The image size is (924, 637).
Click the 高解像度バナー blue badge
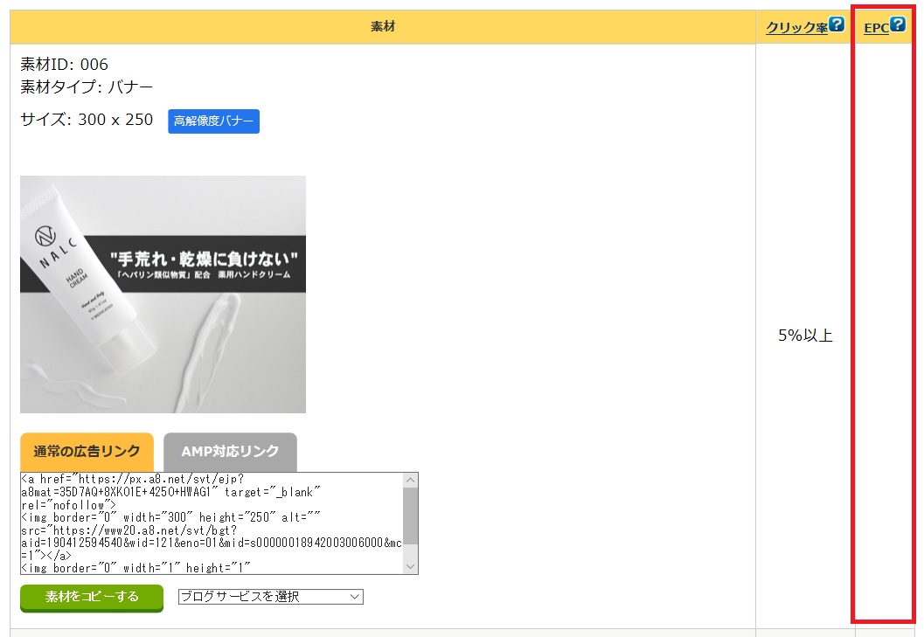pyautogui.click(x=213, y=121)
